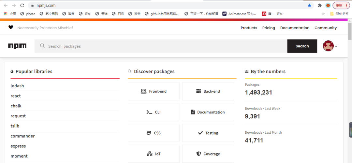Open the 百度一下，你就知道 bookmark
This screenshot has width=352, height=163.
click(x=201, y=14)
